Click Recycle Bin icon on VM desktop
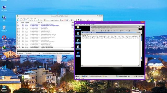This screenshot has width=167, height=93. [78, 47]
